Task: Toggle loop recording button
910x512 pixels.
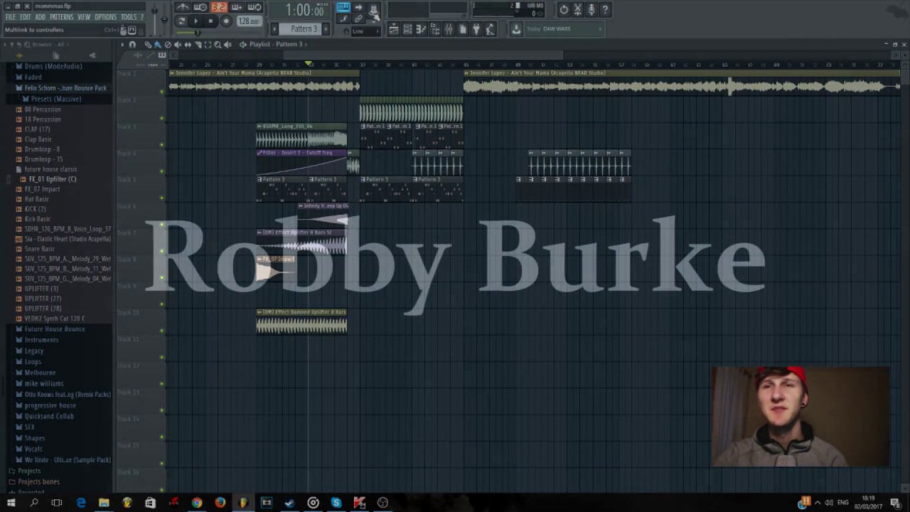Action: 254,7
